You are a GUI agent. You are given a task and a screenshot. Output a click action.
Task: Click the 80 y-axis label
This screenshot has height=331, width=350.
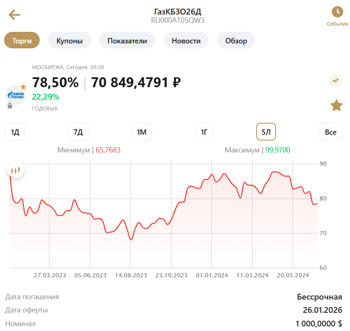[x=323, y=198]
